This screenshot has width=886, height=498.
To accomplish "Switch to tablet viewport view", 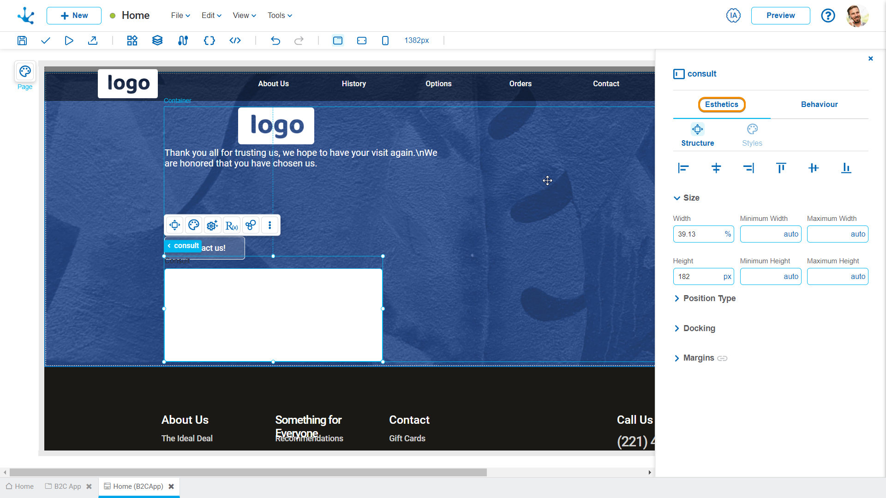I will [x=362, y=41].
